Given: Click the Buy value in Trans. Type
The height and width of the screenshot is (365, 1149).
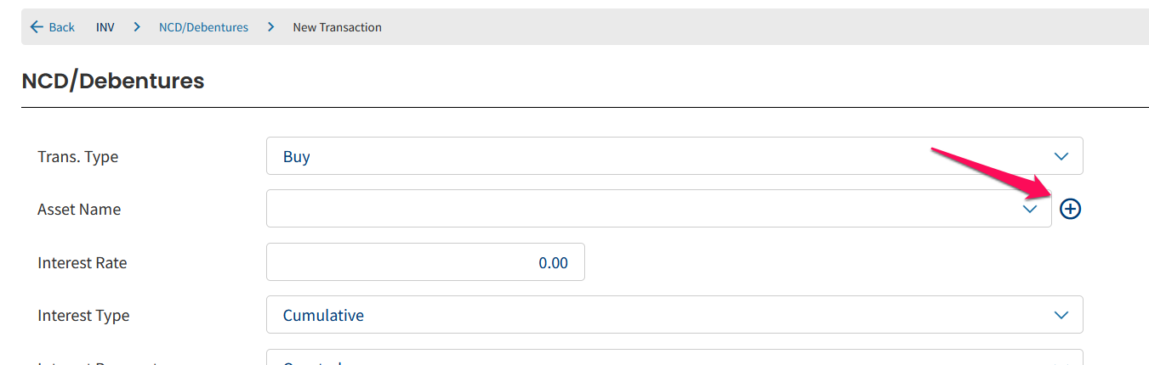Looking at the screenshot, I should pos(296,157).
